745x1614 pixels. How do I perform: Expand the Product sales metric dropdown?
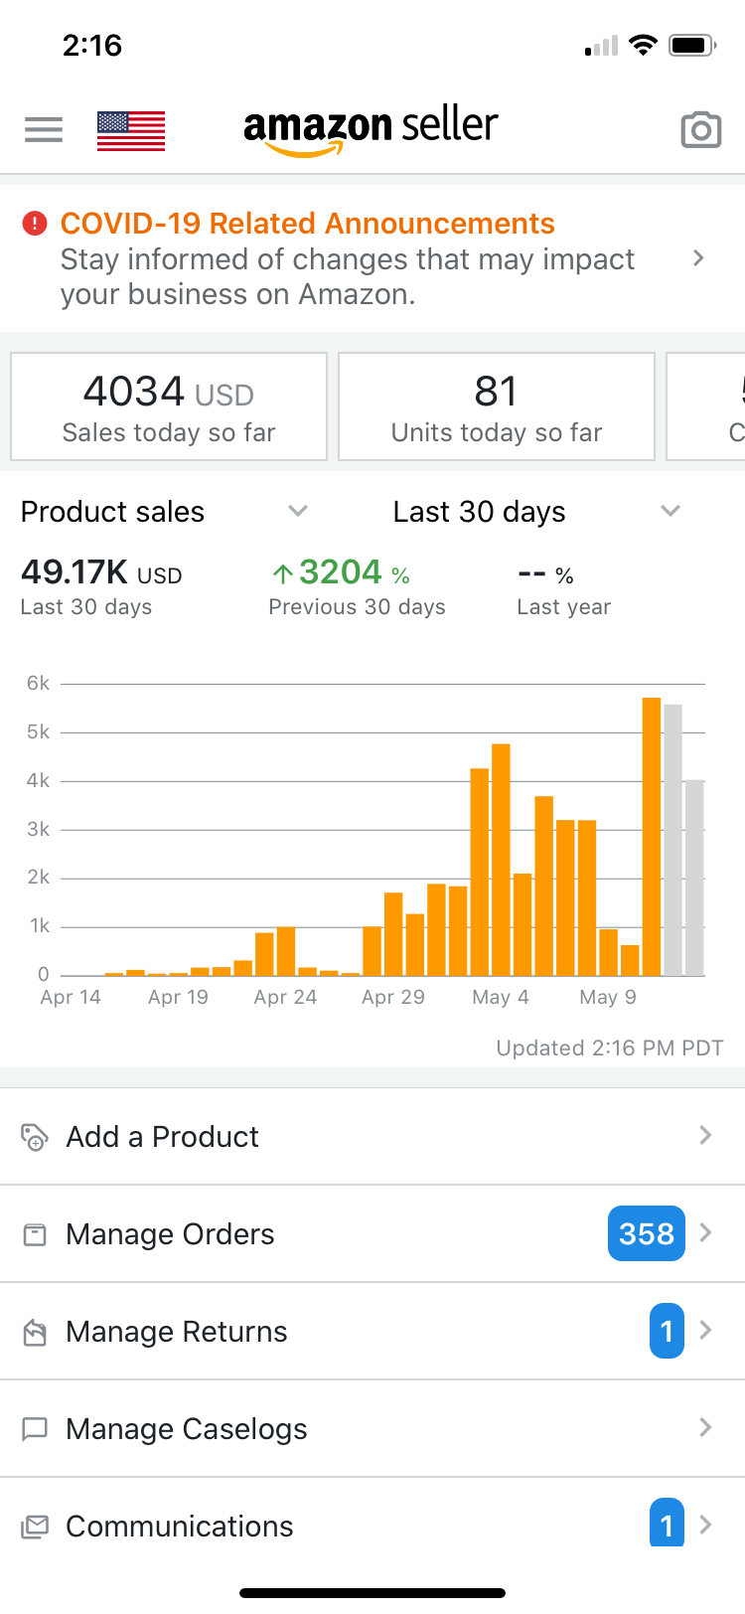tap(297, 512)
